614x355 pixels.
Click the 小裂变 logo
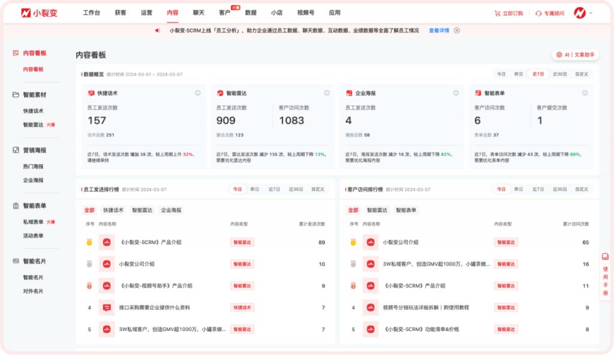(x=39, y=13)
